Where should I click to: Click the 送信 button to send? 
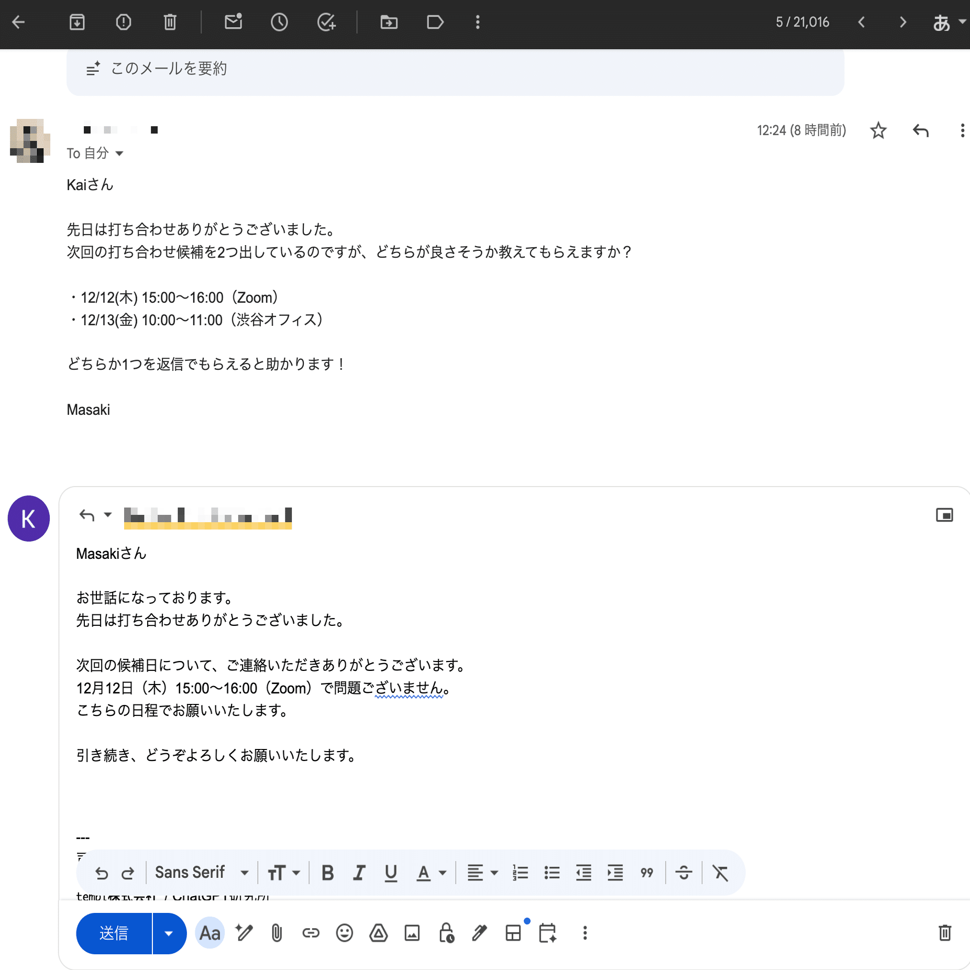(113, 933)
